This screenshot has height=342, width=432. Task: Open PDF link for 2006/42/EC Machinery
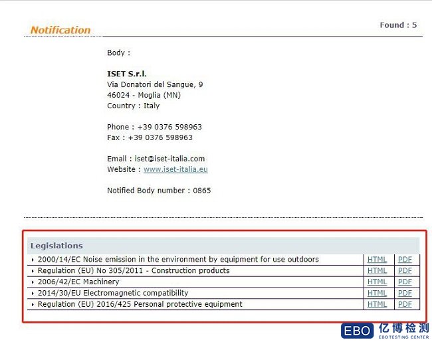[405, 282]
